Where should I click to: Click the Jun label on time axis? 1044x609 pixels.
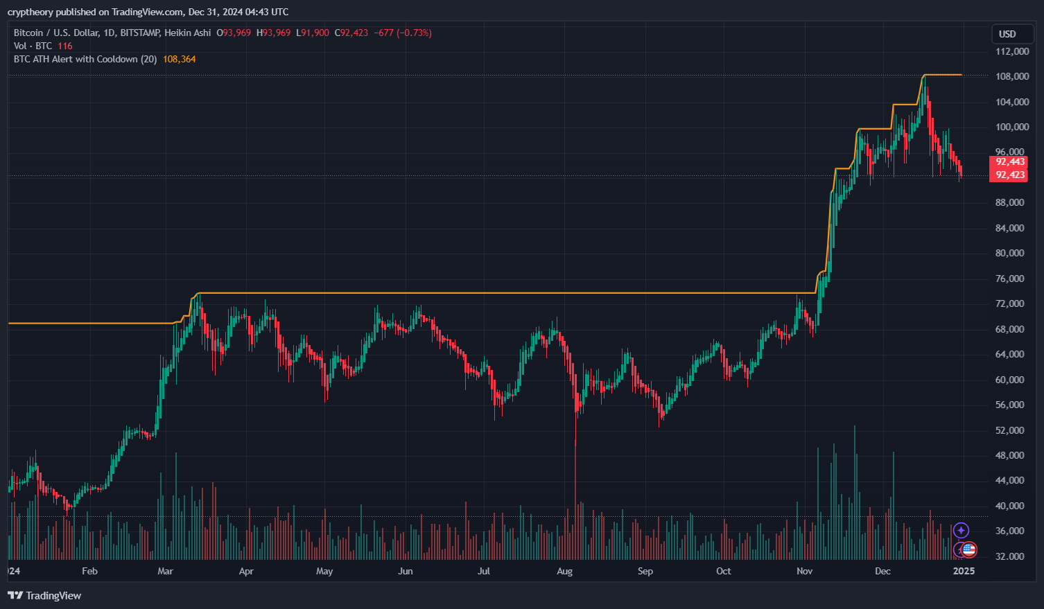pos(406,571)
